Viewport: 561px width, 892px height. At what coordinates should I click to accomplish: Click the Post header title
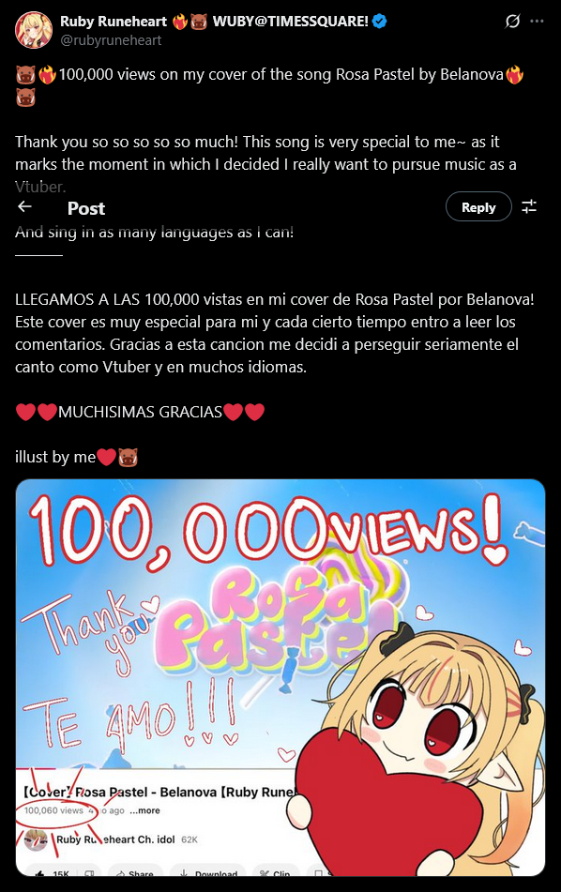click(x=86, y=208)
